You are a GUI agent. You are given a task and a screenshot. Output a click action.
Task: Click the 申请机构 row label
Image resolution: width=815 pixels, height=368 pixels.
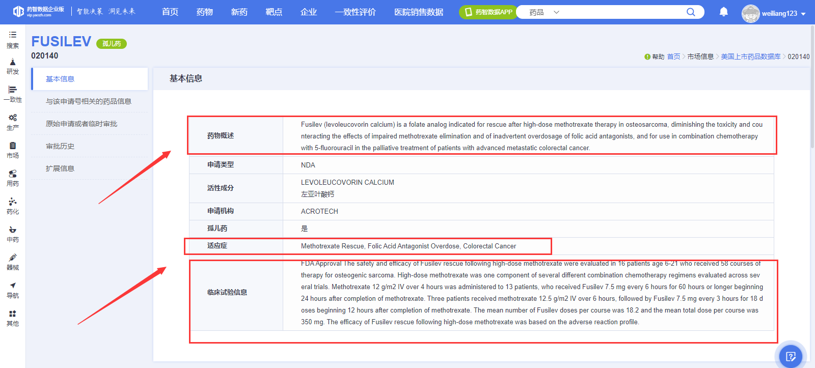click(221, 211)
